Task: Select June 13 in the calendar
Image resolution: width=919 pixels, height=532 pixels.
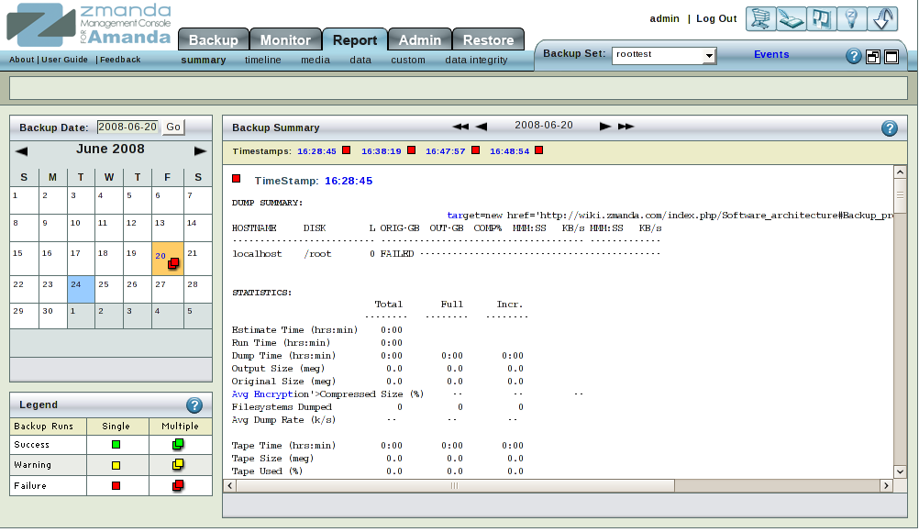Action: pyautogui.click(x=167, y=228)
